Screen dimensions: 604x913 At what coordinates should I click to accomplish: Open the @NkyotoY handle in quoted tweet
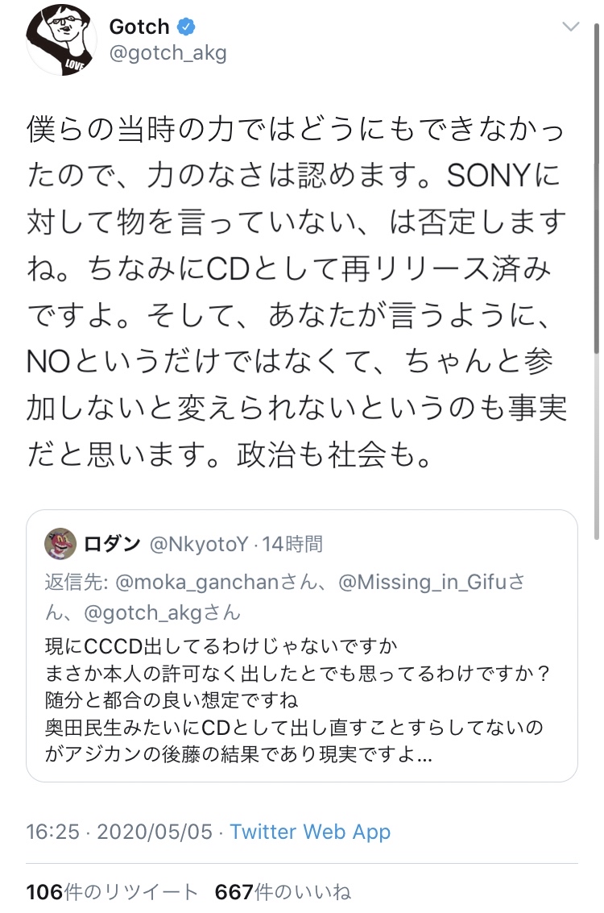point(199,545)
